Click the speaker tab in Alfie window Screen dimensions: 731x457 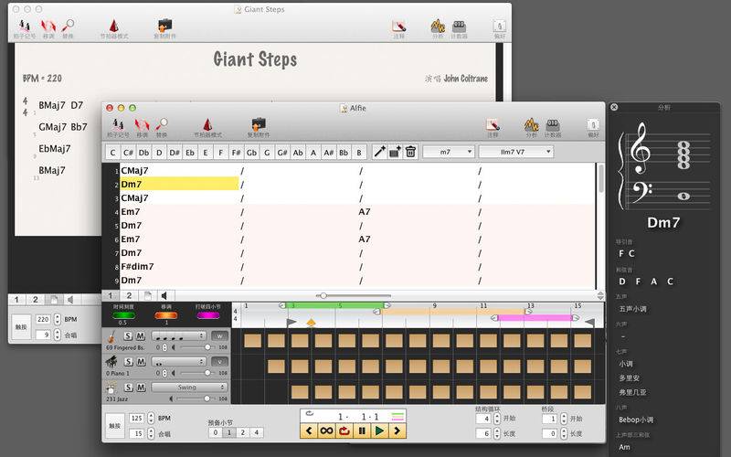[x=164, y=295]
